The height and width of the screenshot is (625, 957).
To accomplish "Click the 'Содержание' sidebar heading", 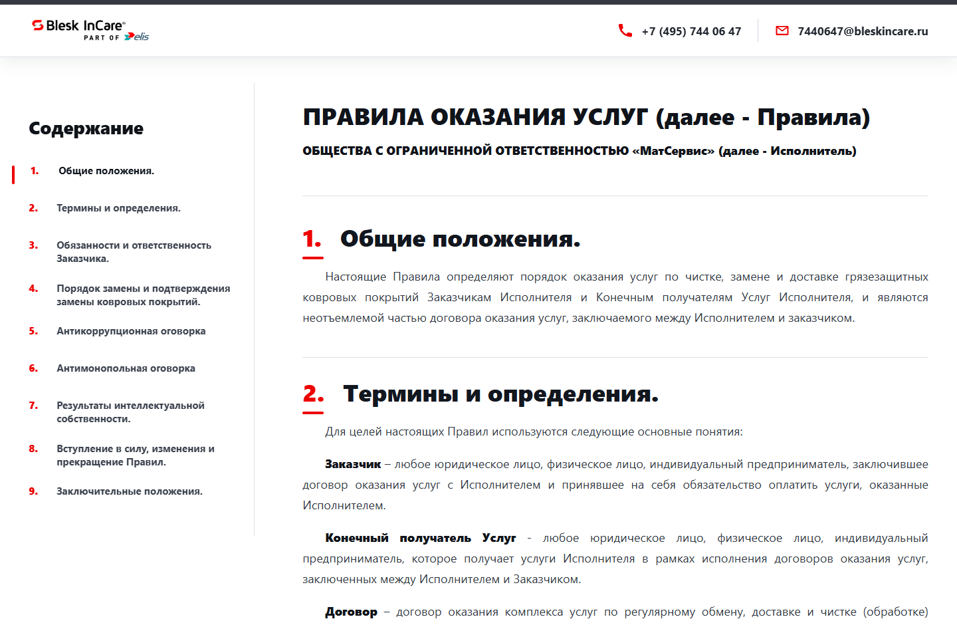I will (86, 128).
